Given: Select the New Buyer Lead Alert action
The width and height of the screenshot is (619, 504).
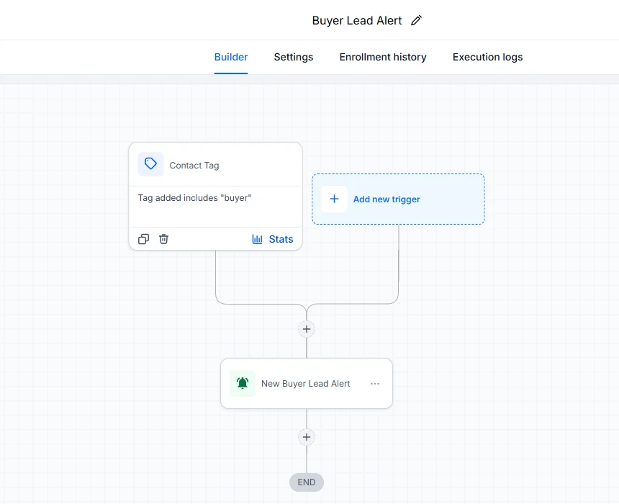Looking at the screenshot, I should point(307,384).
